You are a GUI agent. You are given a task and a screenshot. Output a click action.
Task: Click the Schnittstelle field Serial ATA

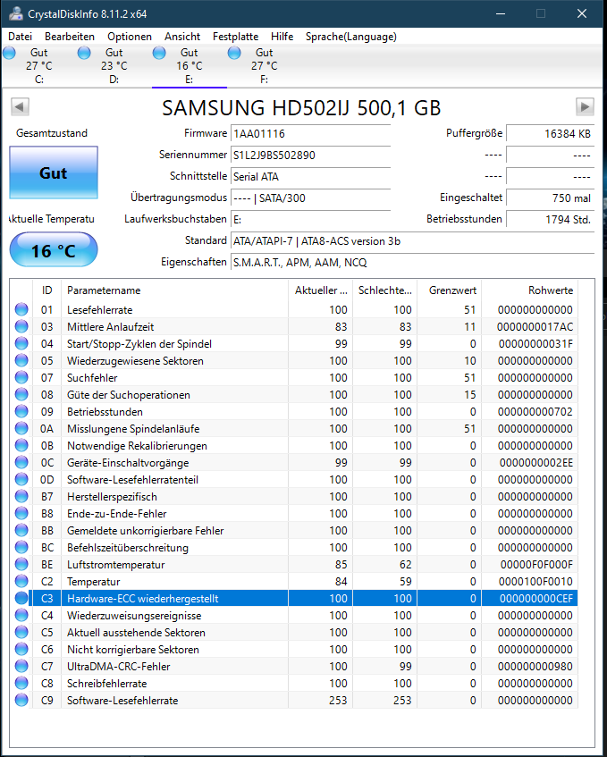click(x=310, y=177)
